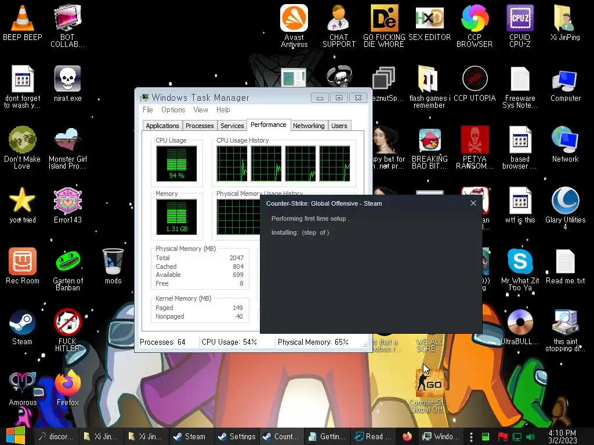This screenshot has width=594, height=445.
Task: Click the Windows Start button
Action: pos(15,435)
